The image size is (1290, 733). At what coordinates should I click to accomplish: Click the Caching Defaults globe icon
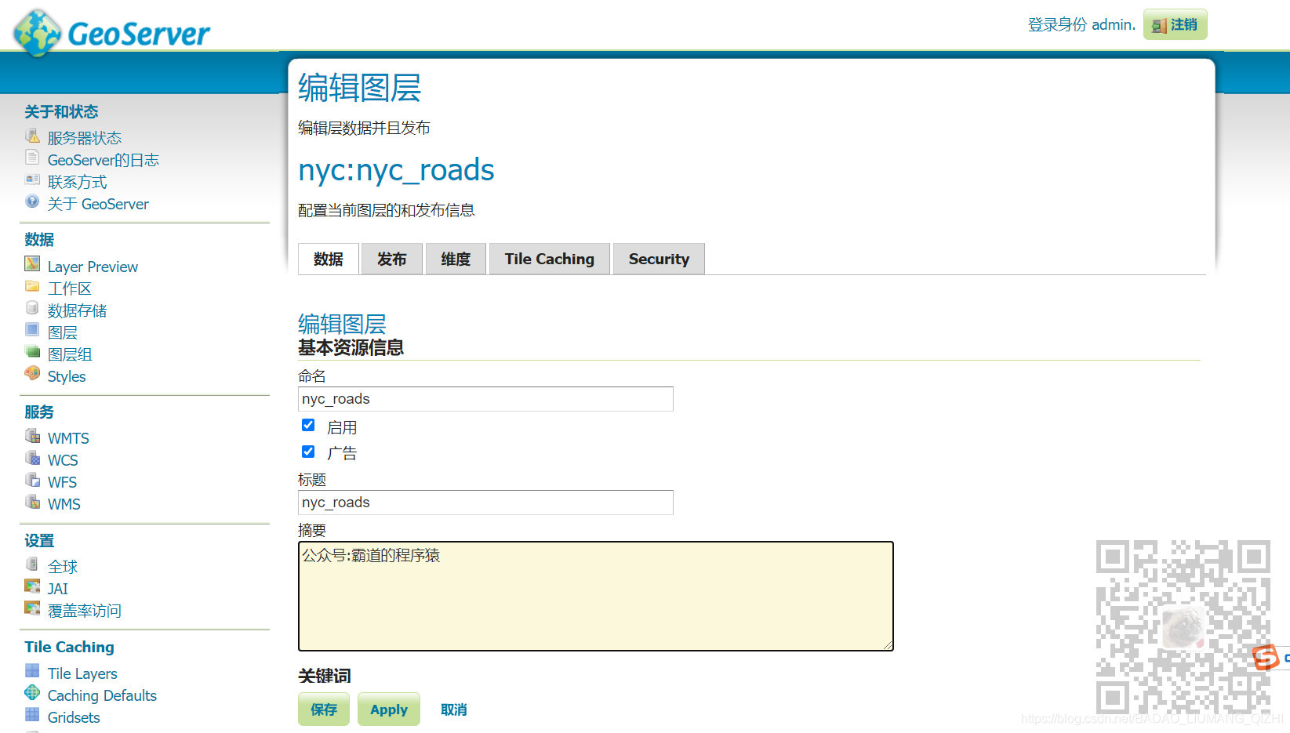tap(32, 693)
